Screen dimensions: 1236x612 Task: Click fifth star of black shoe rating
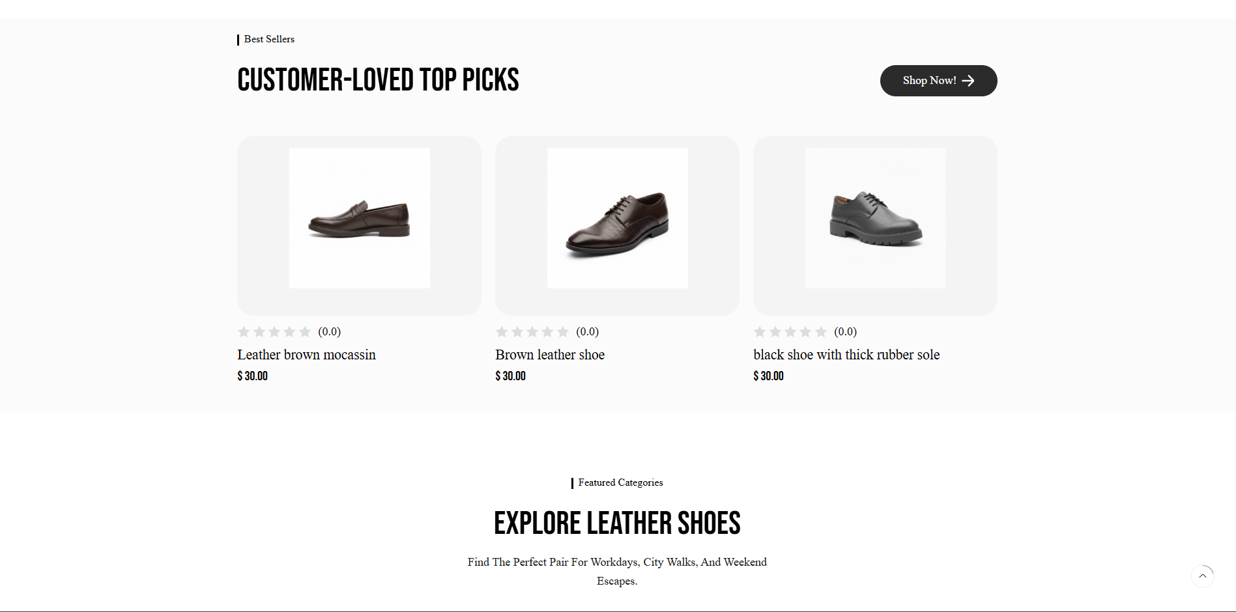821,332
